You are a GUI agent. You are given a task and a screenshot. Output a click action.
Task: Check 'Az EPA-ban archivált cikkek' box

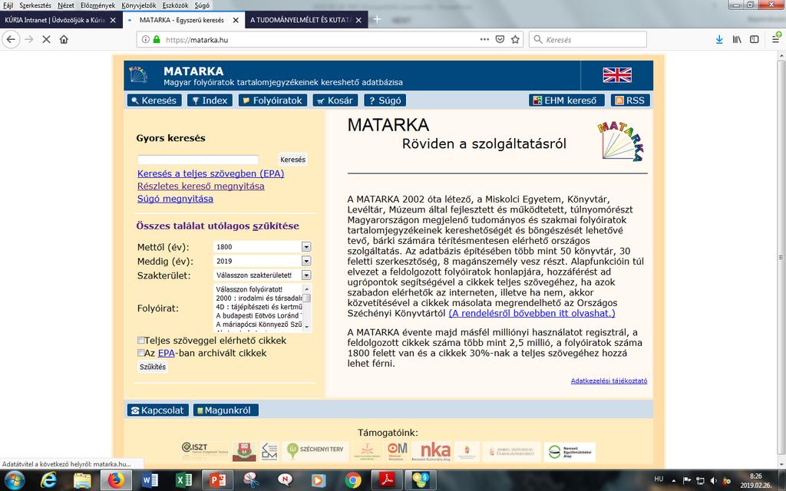141,353
